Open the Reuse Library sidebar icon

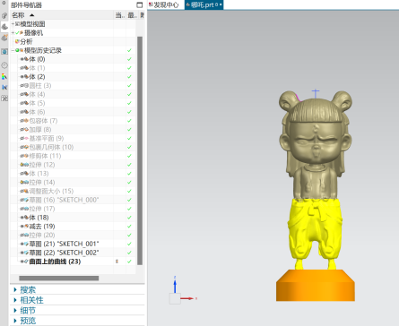4,38
